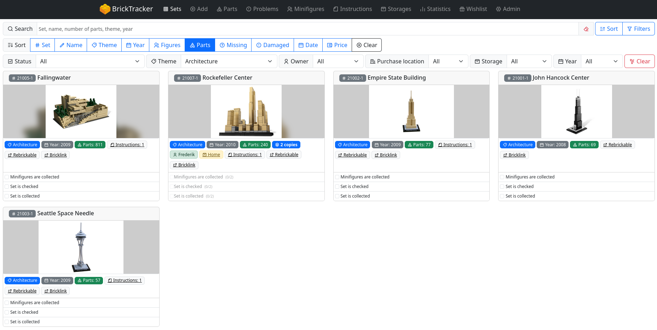Check 'Set is collected' for Fallingwater
Viewport: 657px width, 330px height.
tap(7, 196)
